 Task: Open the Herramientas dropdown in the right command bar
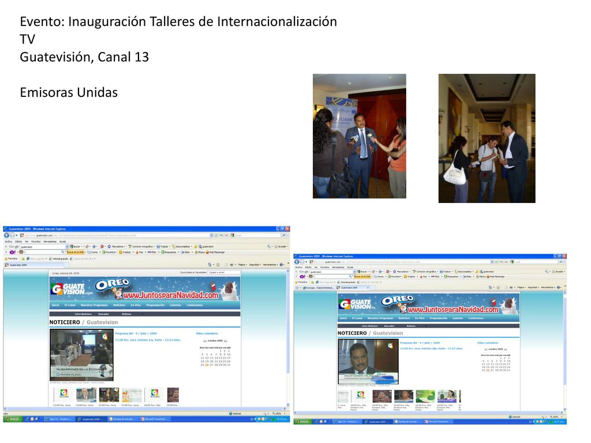pos(549,287)
